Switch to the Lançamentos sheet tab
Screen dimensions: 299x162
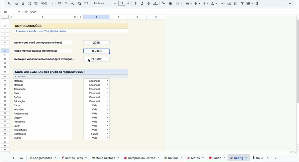pyautogui.click(x=43, y=158)
